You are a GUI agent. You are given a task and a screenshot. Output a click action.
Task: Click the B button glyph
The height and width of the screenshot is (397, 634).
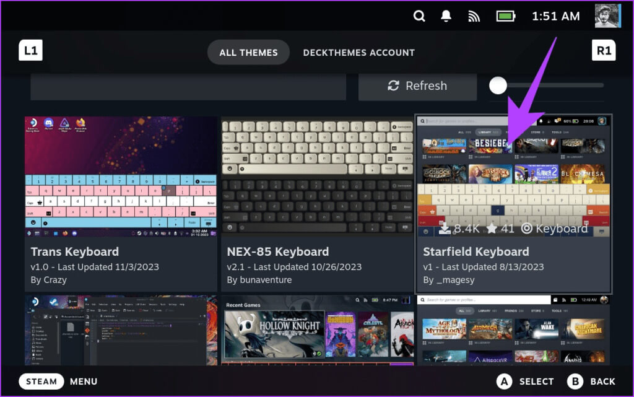[575, 382]
